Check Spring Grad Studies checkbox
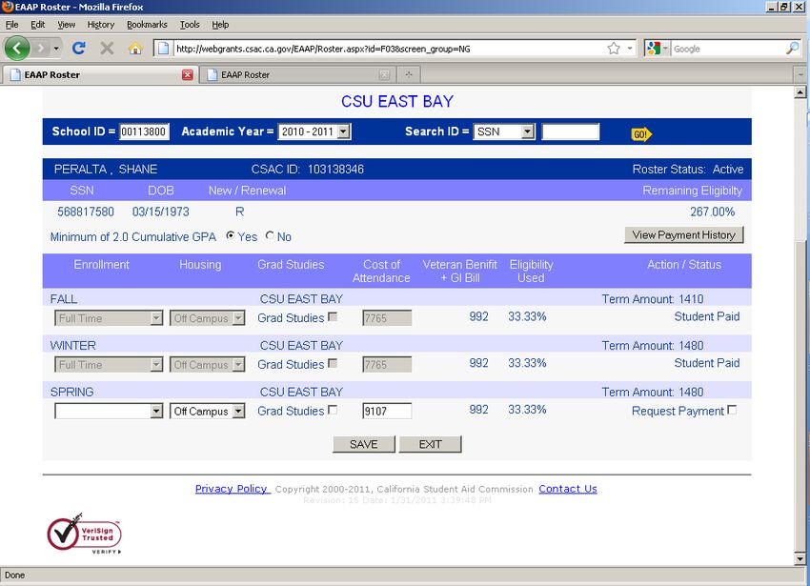810x586 pixels. click(334, 411)
